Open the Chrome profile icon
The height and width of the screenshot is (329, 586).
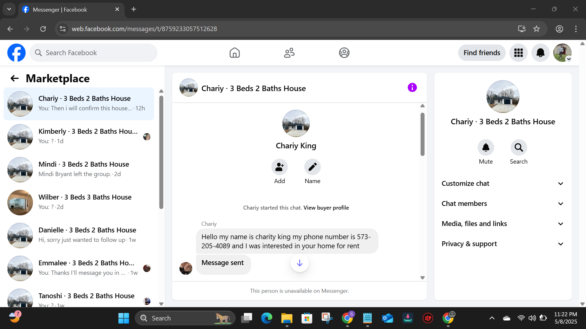(559, 29)
